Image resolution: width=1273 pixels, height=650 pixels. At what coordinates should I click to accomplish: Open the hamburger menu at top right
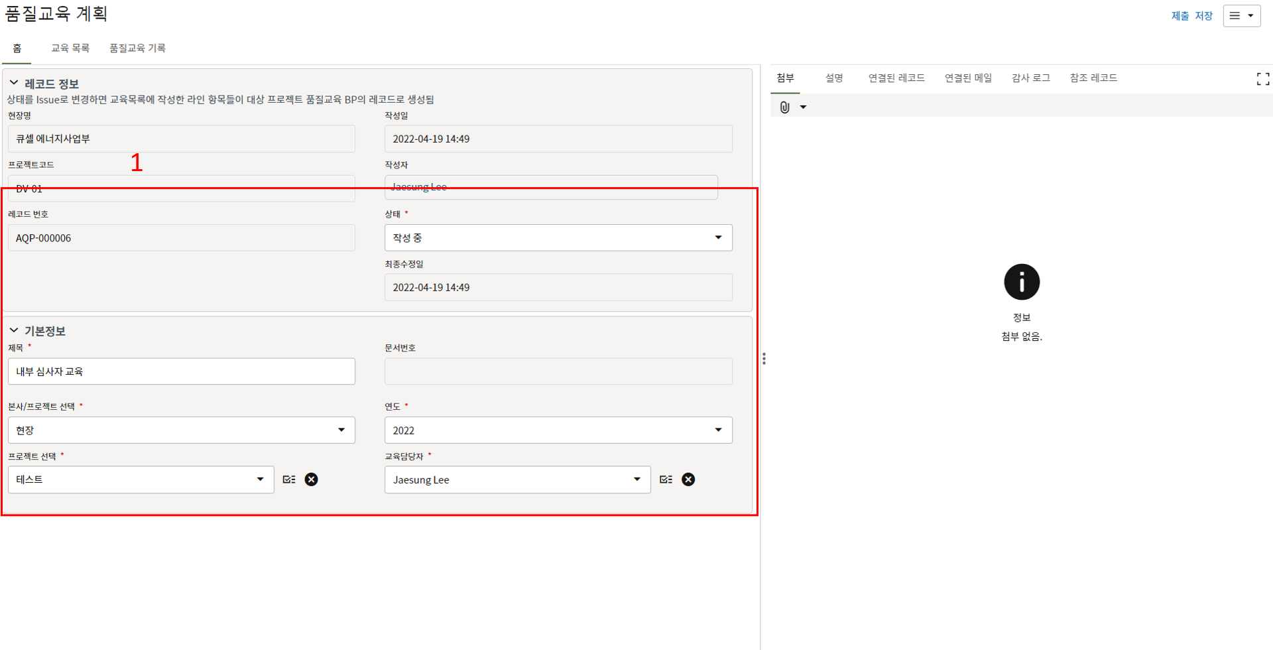(1241, 16)
